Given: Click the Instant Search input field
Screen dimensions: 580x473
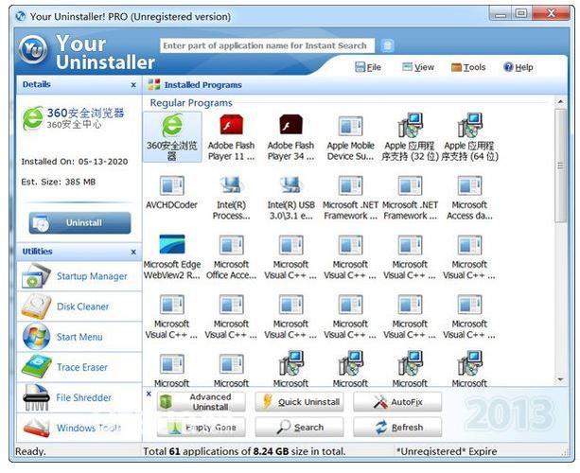Looking at the screenshot, I should coord(267,45).
